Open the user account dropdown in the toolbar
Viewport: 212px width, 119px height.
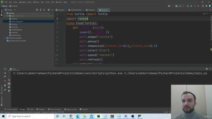point(170,6)
